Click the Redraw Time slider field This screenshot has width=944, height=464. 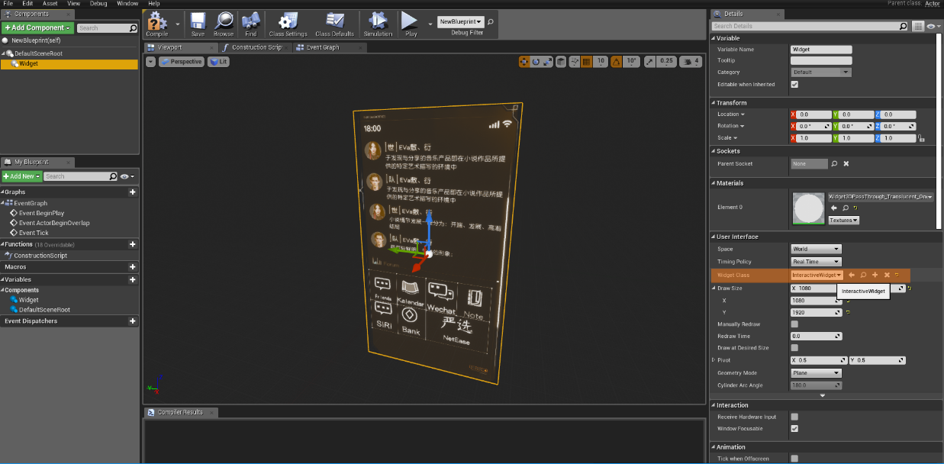tap(816, 336)
